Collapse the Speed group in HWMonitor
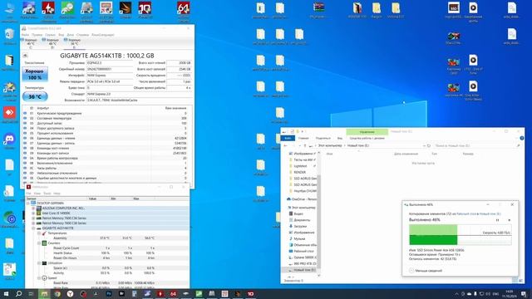This screenshot has height=299, width=532. click(x=39, y=278)
